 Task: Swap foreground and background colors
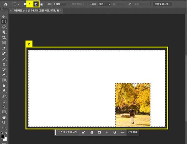(6, 133)
